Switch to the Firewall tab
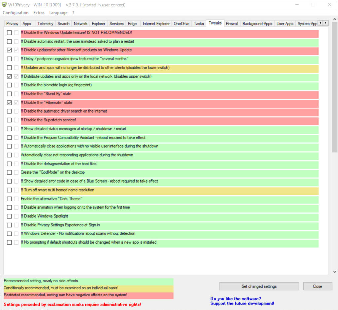 [232, 24]
